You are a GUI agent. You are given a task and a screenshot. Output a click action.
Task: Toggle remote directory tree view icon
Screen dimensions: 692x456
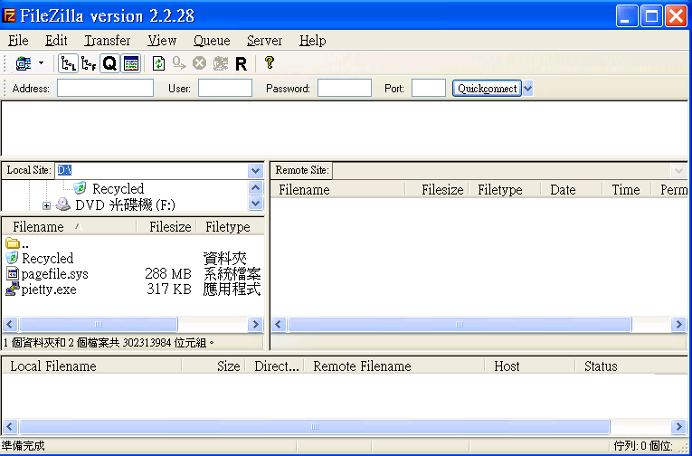(x=90, y=63)
